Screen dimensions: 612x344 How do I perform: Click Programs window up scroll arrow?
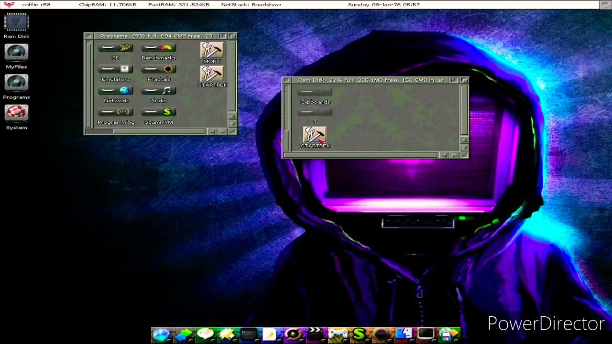[x=233, y=116]
